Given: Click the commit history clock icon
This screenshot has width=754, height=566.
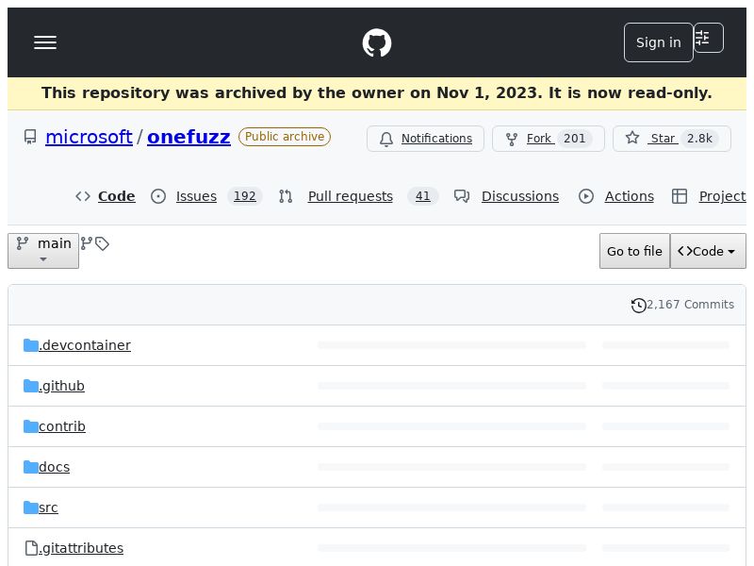Looking at the screenshot, I should pos(639,305).
